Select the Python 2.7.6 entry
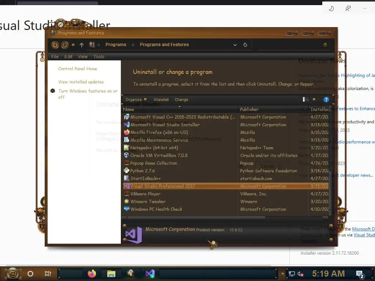Screen dimensions: 375x281 (x=226, y=171)
